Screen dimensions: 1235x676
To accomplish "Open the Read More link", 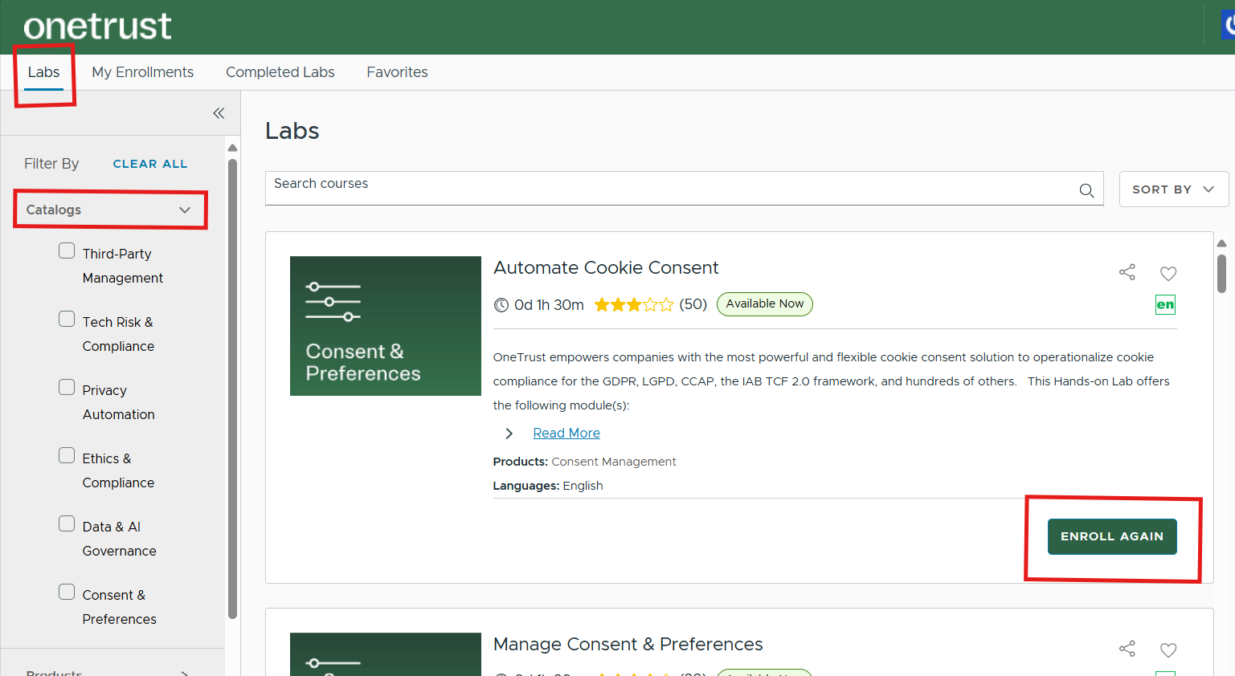I will 566,434.
